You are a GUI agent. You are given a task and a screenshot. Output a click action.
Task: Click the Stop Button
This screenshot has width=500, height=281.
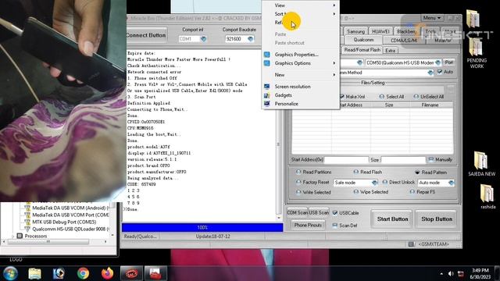437,219
